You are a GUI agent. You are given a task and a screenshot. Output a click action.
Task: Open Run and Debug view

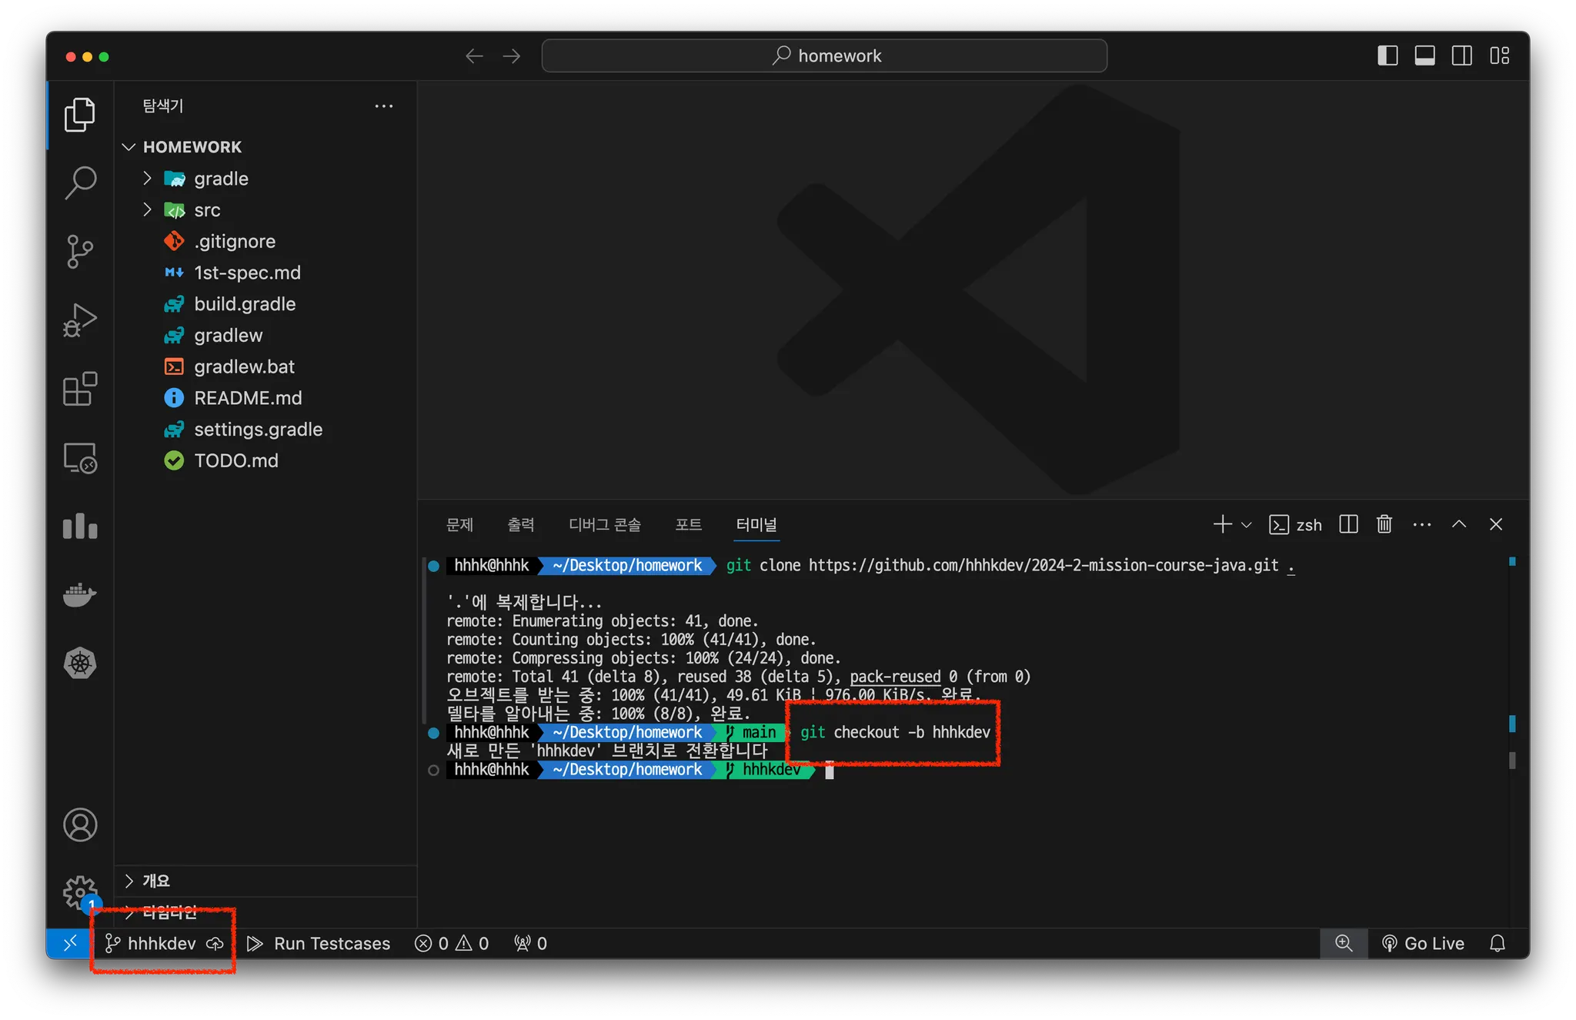pos(80,320)
